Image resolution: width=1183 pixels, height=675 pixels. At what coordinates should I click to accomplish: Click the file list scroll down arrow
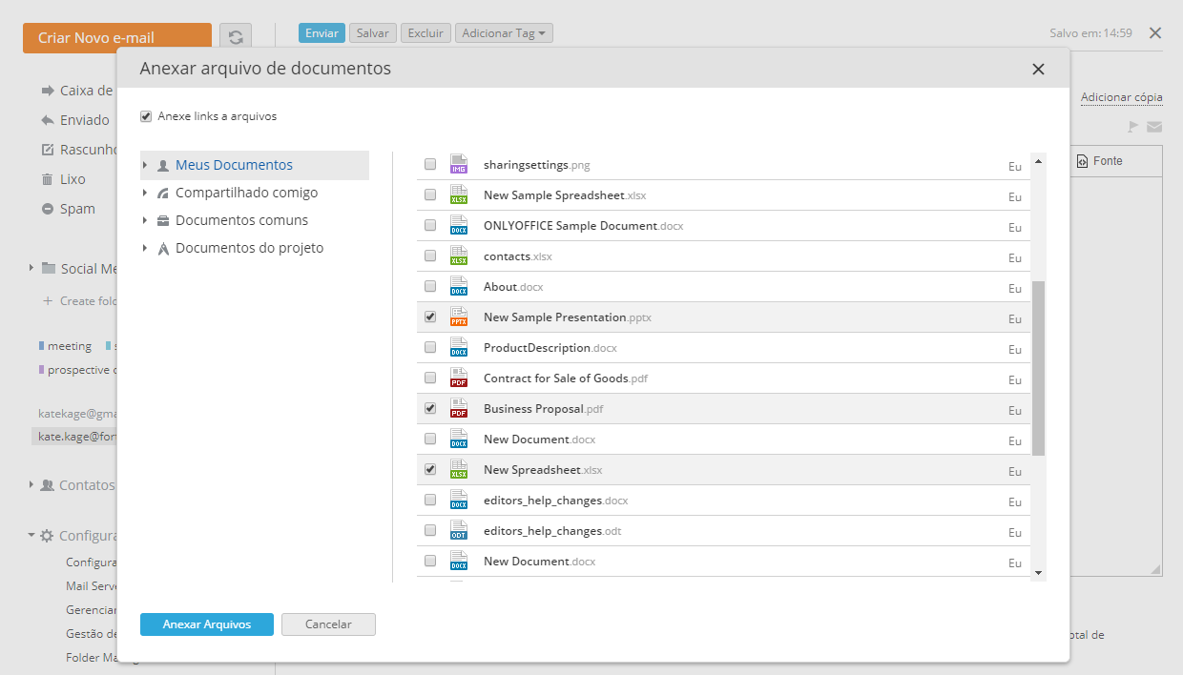pyautogui.click(x=1038, y=573)
